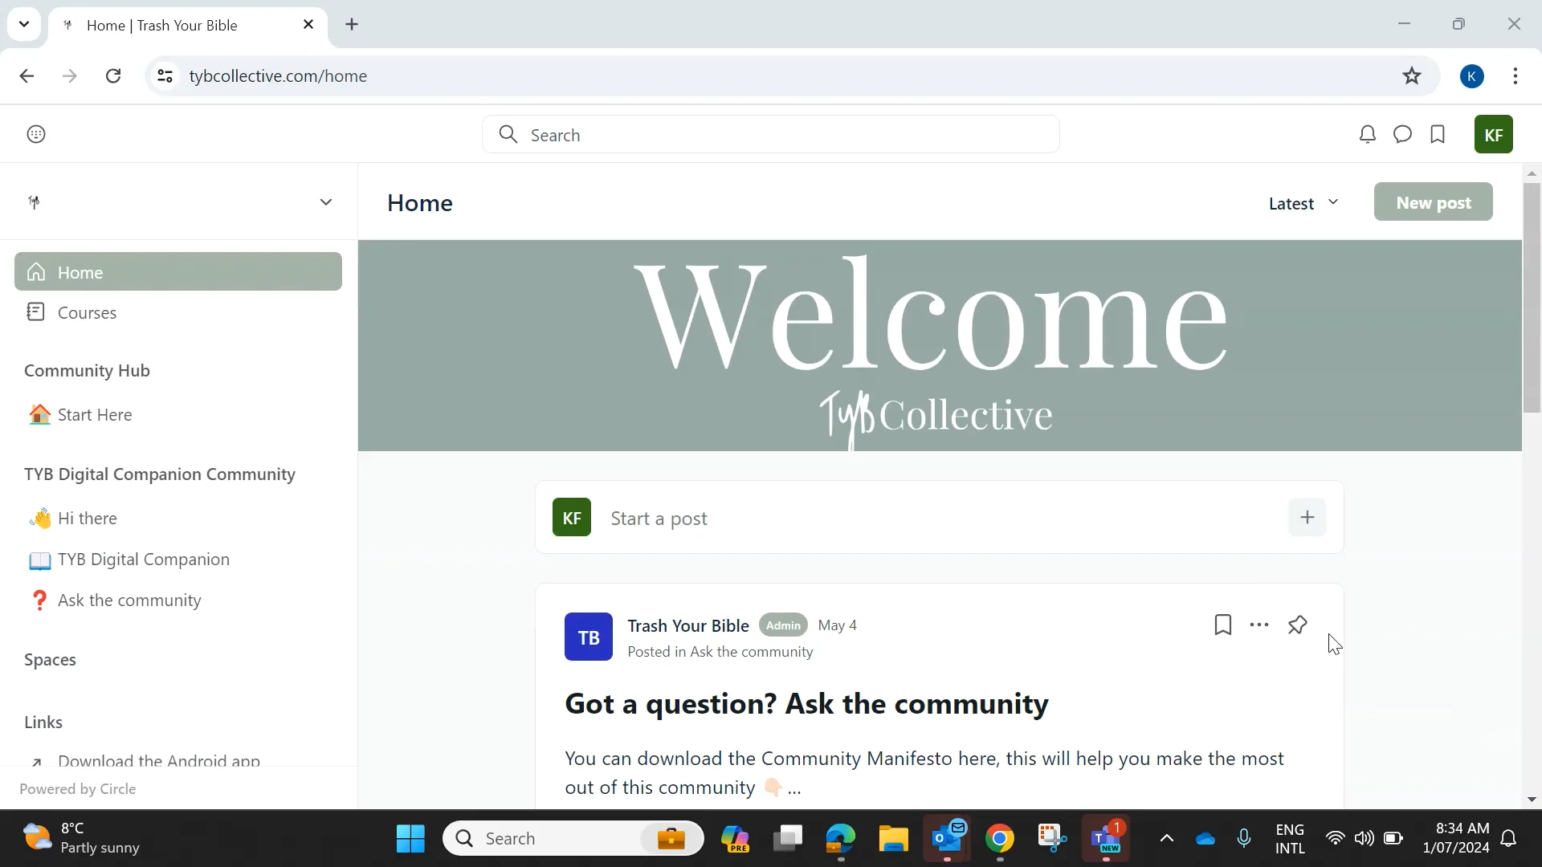Pin the community question post

1296,625
